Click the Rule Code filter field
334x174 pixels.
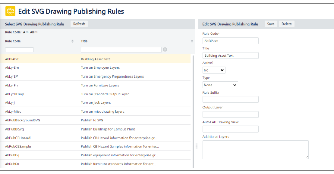pos(19,50)
